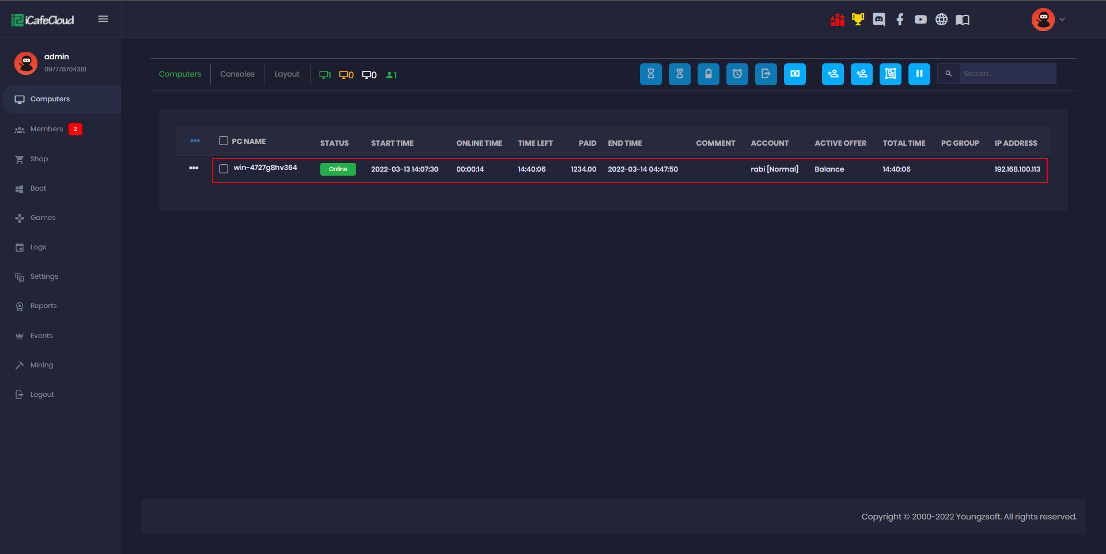This screenshot has width=1106, height=554.
Task: Click the cash payment icon button
Action: [x=794, y=74]
